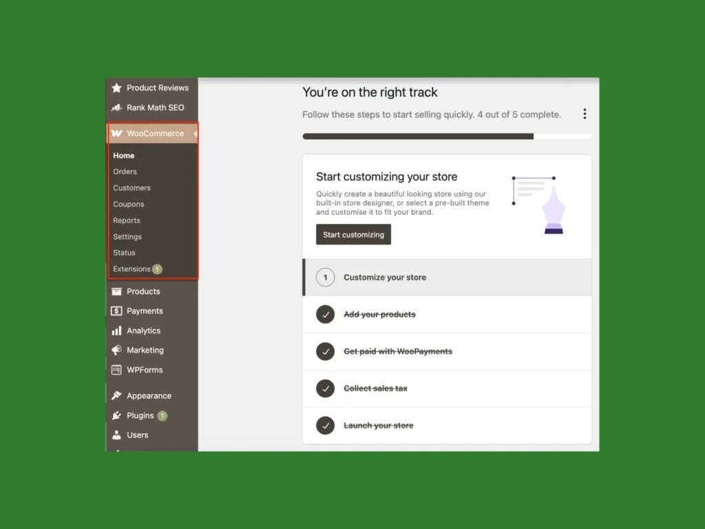Click the Plugins plug icon
The width and height of the screenshot is (705, 529).
pyautogui.click(x=116, y=415)
